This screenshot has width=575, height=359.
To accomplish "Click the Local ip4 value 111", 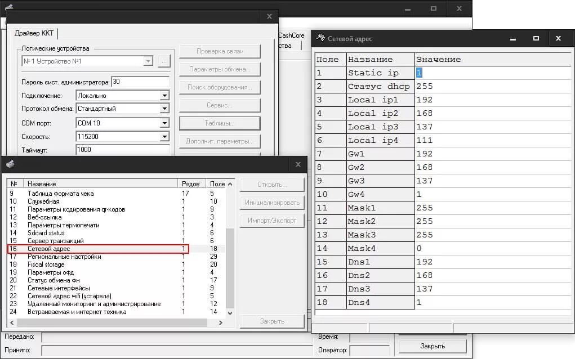I will point(493,140).
